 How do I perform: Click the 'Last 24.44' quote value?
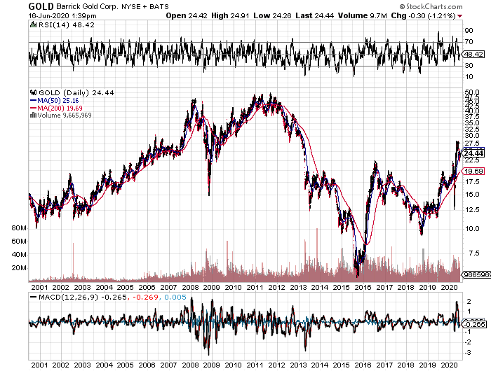click(x=315, y=15)
